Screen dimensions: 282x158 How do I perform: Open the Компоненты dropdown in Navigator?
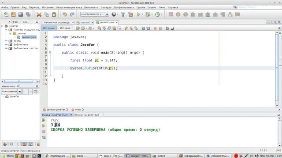[x=19, y=92]
